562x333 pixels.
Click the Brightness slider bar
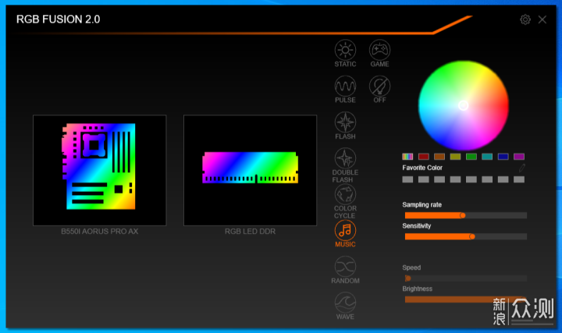pyautogui.click(x=466, y=299)
